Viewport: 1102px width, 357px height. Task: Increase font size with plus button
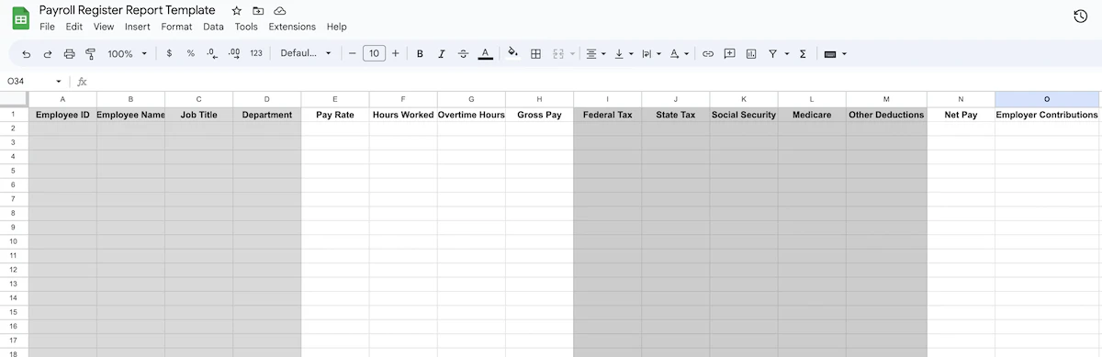(396, 54)
